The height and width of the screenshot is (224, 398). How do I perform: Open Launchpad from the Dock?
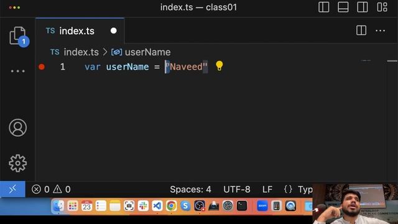(x=73, y=206)
